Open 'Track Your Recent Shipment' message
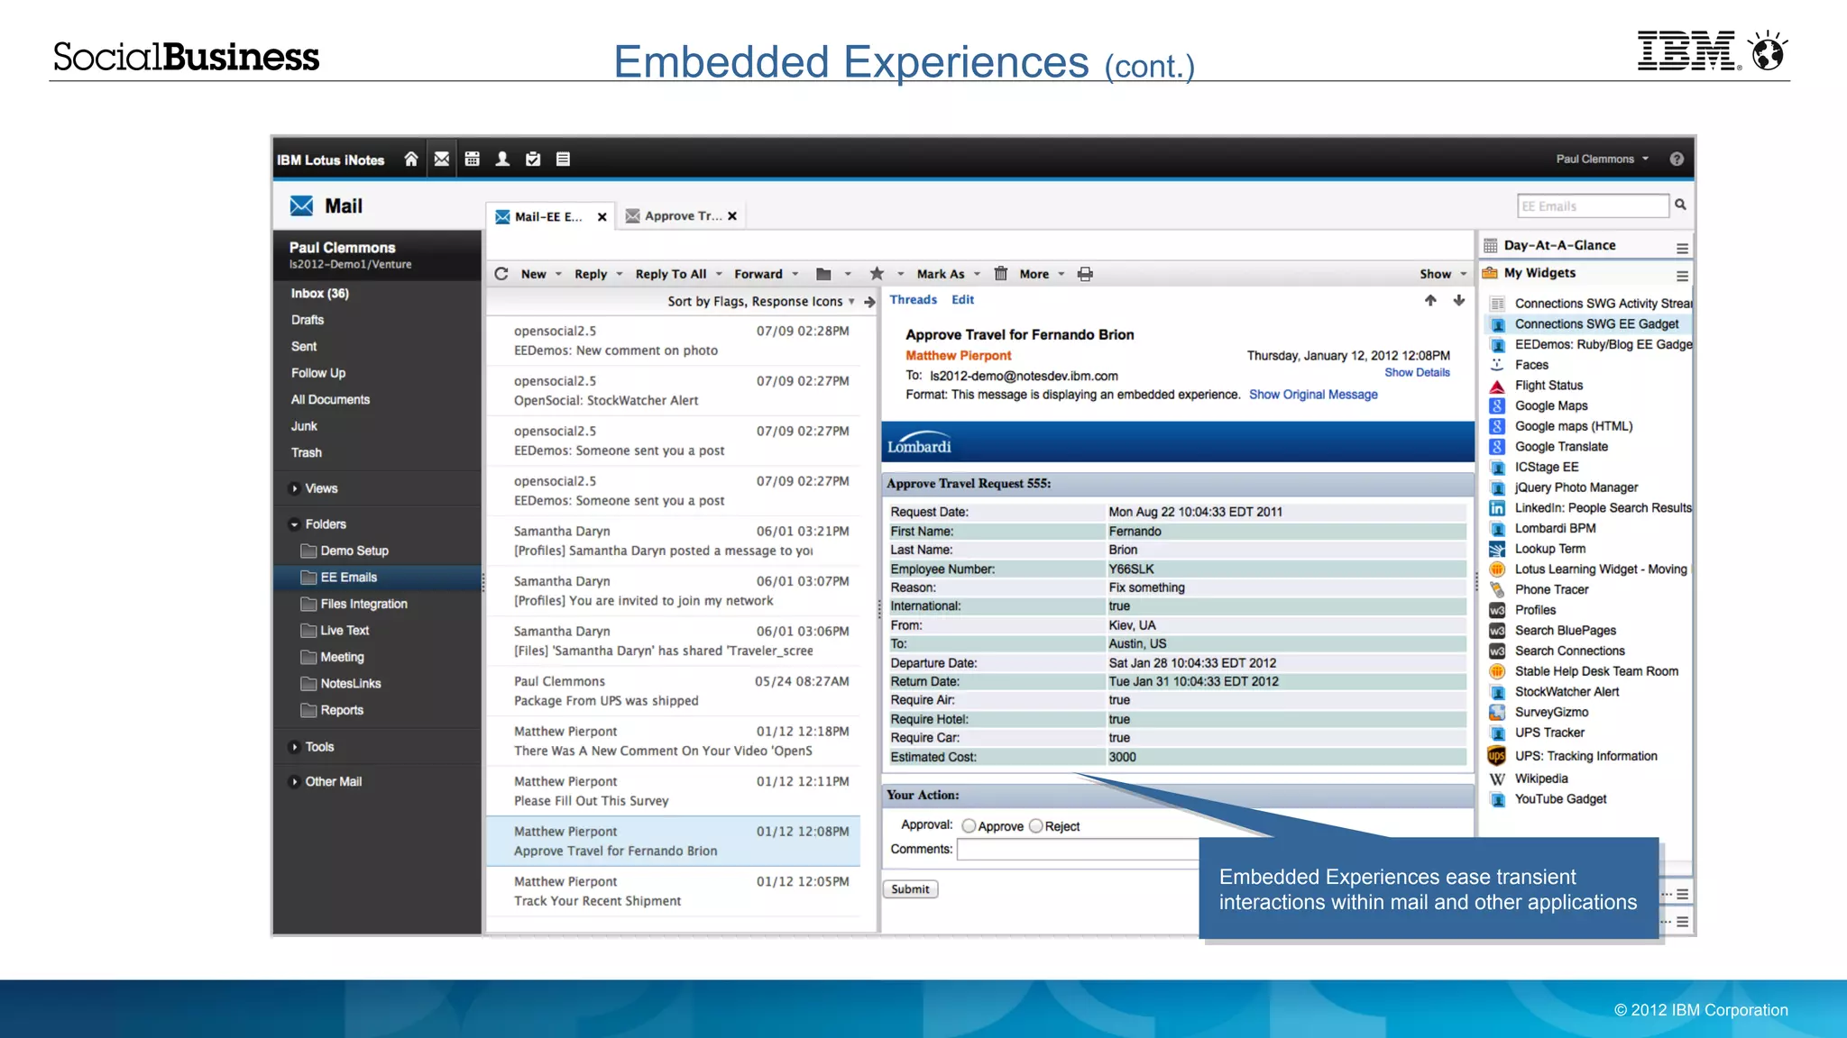The height and width of the screenshot is (1038, 1847). tap(673, 892)
